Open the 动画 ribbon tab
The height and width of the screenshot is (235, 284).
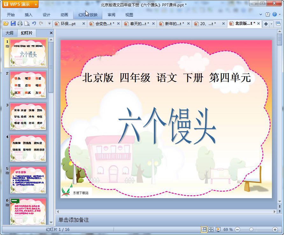(64, 15)
